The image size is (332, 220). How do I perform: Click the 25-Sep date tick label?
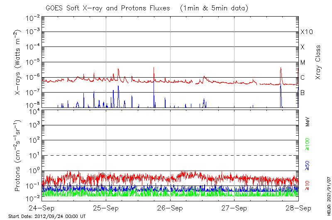pyautogui.click(x=106, y=208)
